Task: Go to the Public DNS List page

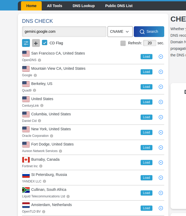Action: (119, 6)
